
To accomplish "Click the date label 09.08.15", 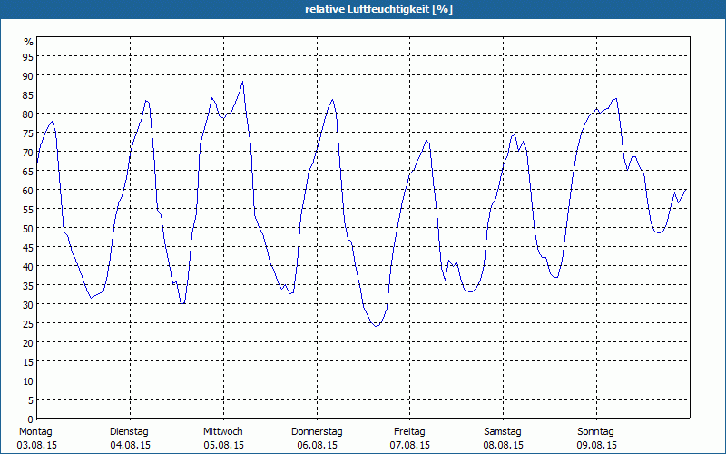I will coord(596,445).
